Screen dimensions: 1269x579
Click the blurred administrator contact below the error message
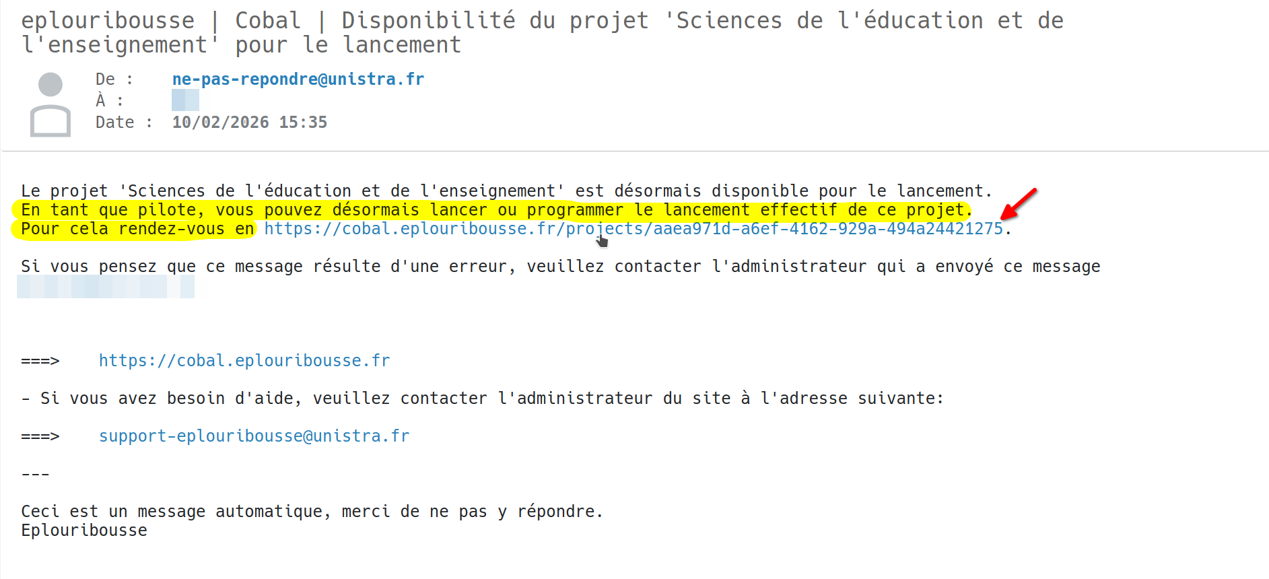pyautogui.click(x=106, y=286)
